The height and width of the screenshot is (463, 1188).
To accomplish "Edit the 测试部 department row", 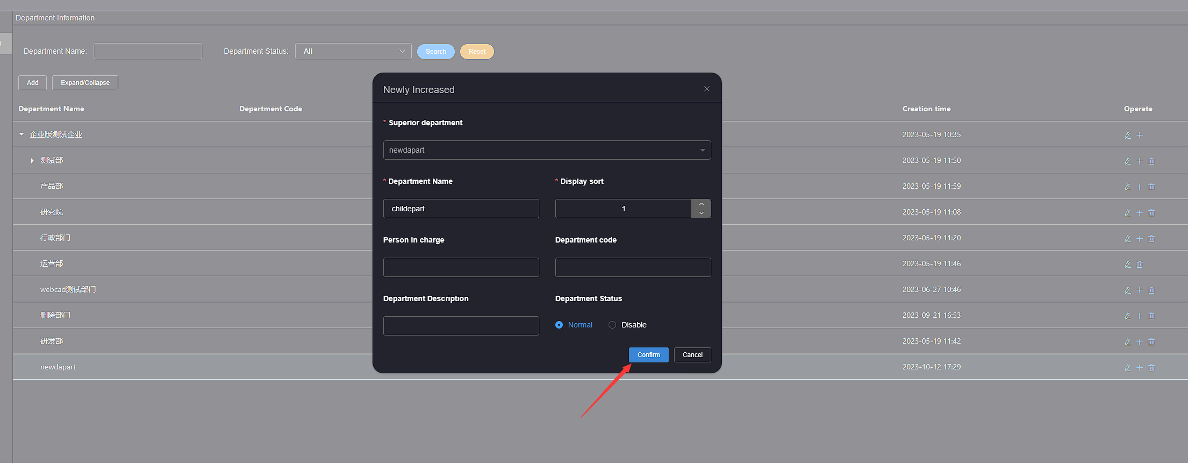I will click(1127, 161).
